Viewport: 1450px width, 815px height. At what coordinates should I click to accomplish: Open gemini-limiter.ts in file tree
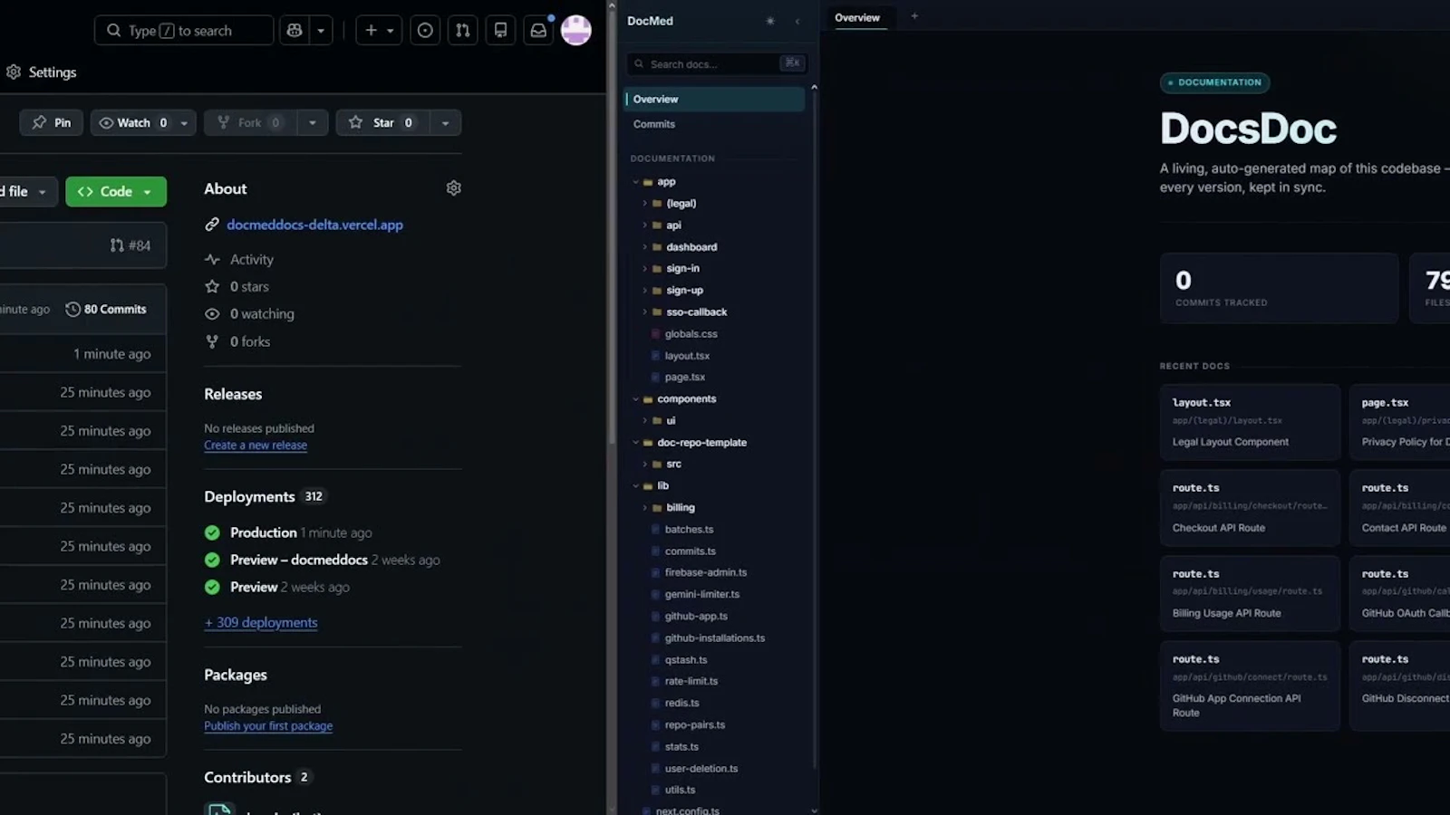coord(702,595)
